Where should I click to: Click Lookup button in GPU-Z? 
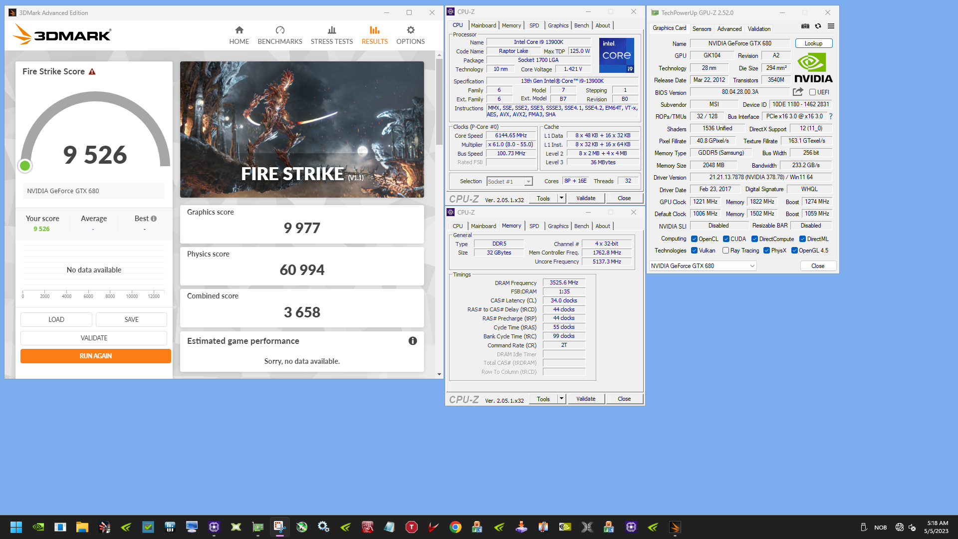click(813, 43)
